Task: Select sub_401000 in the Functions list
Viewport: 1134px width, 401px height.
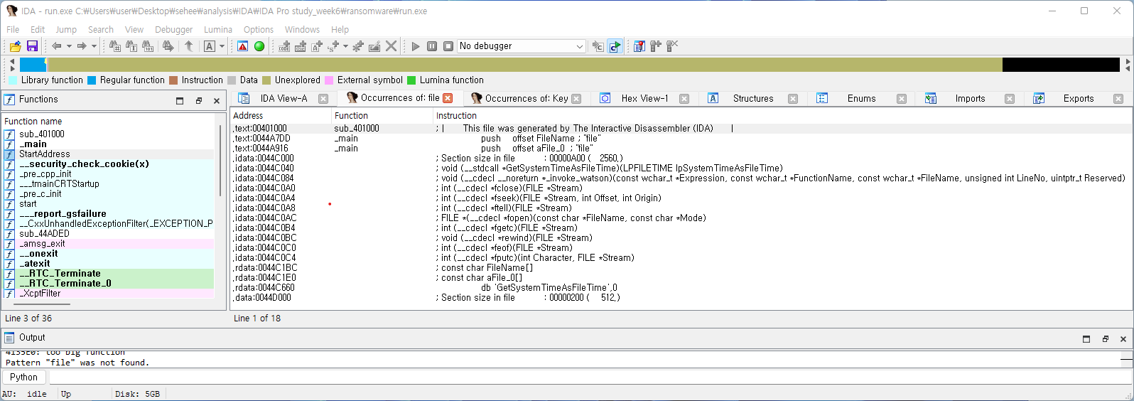Action: 109,134
